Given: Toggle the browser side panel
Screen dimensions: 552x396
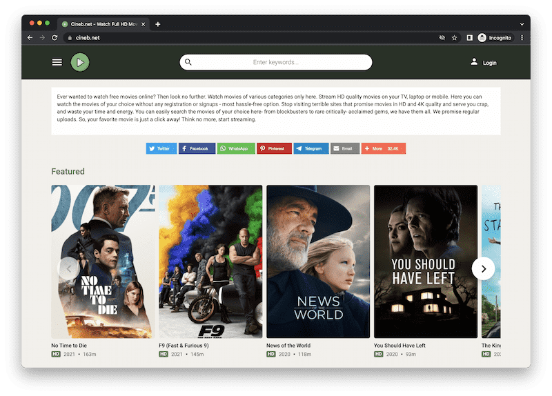Looking at the screenshot, I should tap(470, 38).
